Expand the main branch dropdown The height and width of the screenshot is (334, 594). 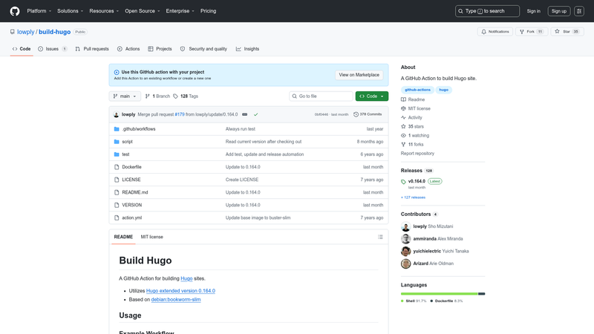click(x=125, y=96)
